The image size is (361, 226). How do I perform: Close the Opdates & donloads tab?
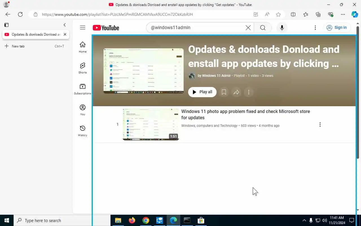(65, 34)
